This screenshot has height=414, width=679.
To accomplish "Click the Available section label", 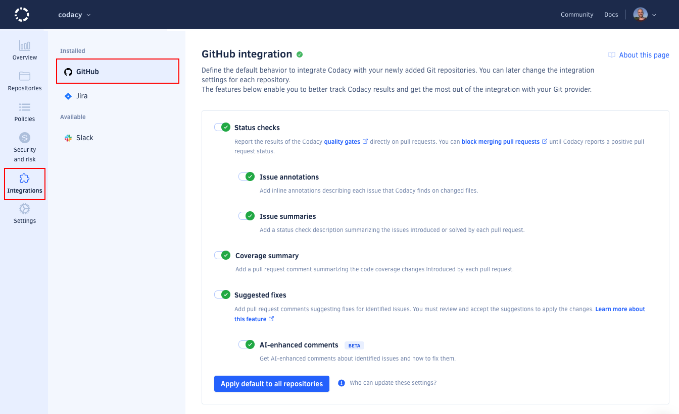I will [73, 117].
